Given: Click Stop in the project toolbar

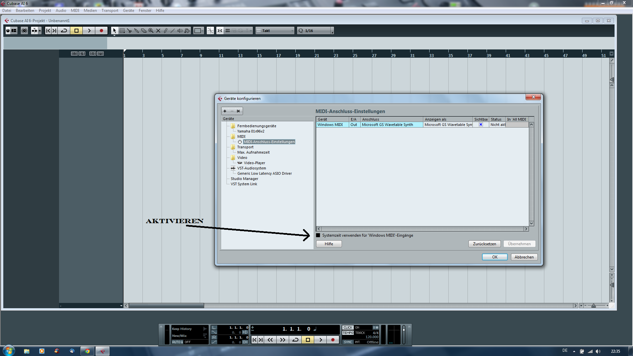Looking at the screenshot, I should 76,31.
